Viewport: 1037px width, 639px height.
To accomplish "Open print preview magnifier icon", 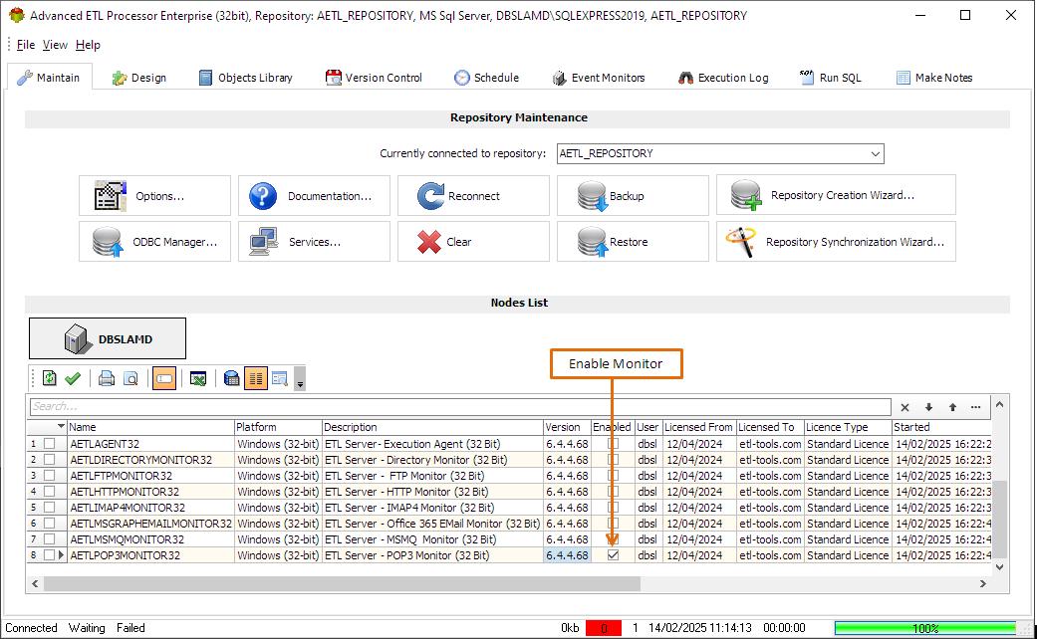I will pyautogui.click(x=130, y=378).
